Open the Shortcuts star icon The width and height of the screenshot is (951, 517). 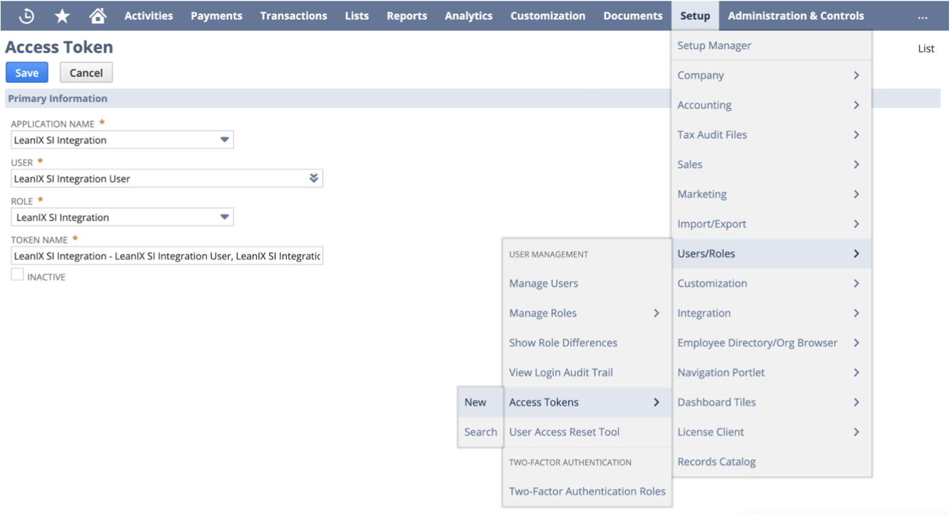(x=62, y=16)
